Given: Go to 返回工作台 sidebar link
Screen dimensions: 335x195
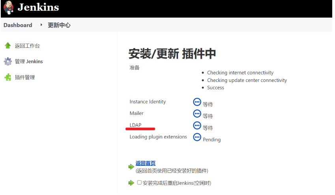Looking at the screenshot, I should tap(27, 46).
